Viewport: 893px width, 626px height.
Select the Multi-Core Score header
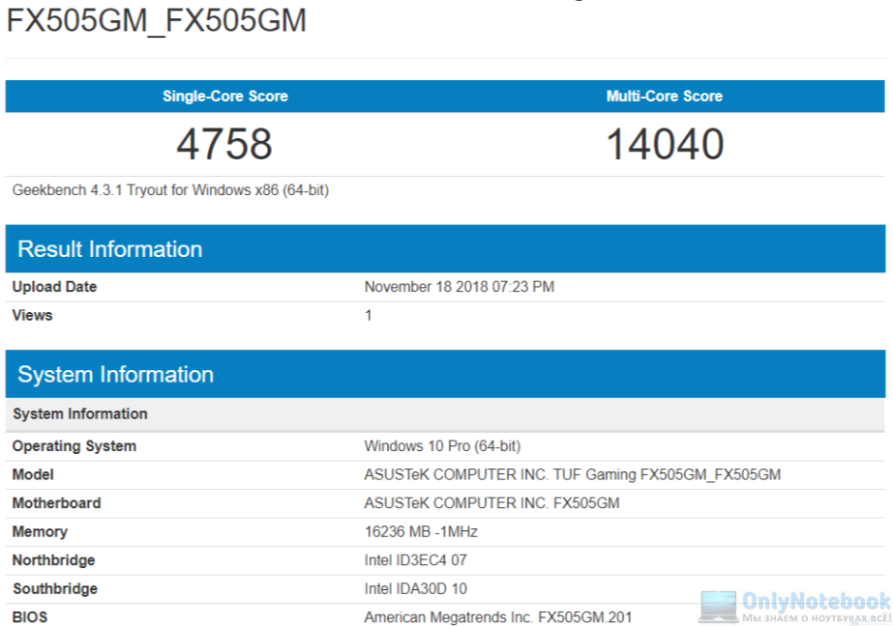tap(664, 97)
